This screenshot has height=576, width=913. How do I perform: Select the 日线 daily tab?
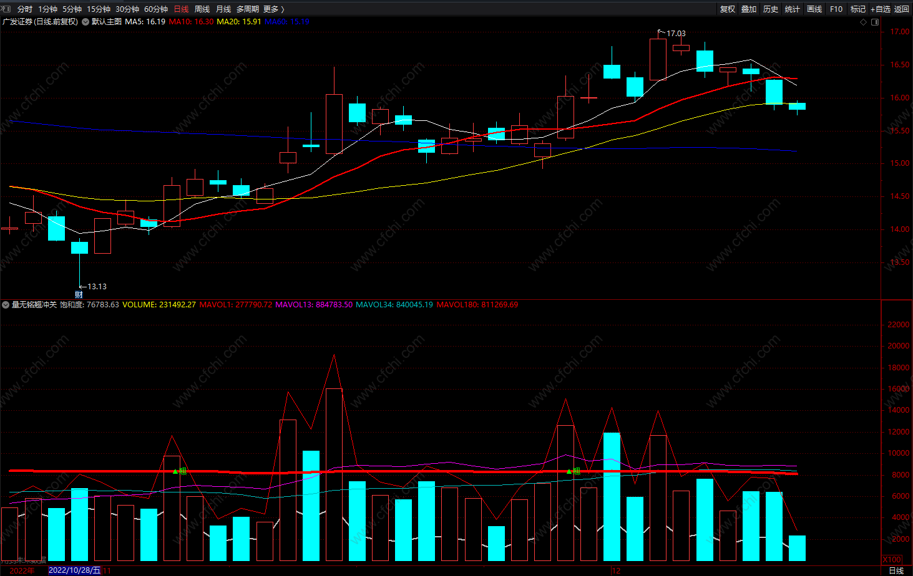[181, 9]
